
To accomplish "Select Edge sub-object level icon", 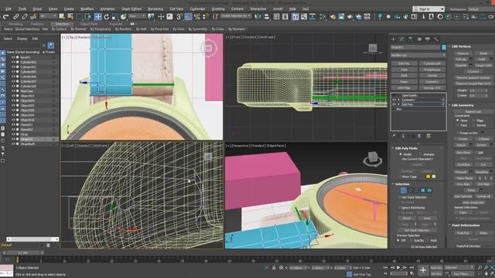I will [x=410, y=191].
